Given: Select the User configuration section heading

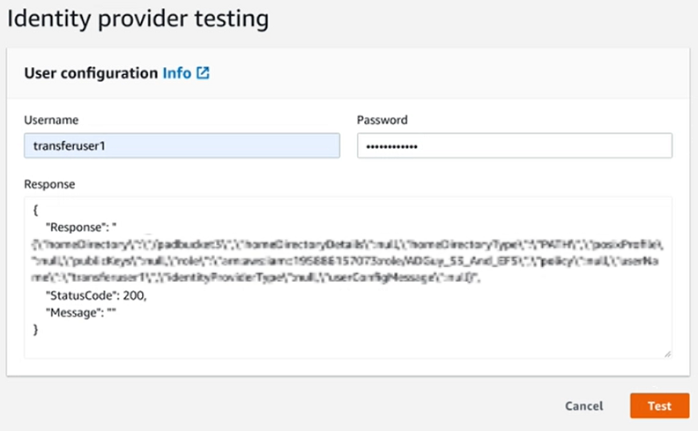Looking at the screenshot, I should (91, 73).
